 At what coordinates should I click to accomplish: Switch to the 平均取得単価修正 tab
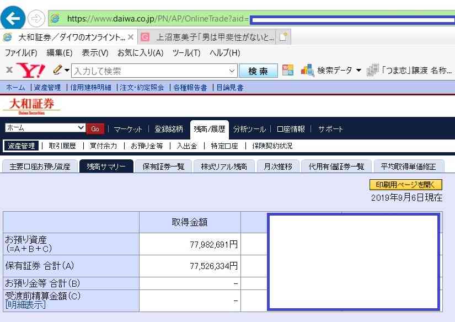point(409,167)
